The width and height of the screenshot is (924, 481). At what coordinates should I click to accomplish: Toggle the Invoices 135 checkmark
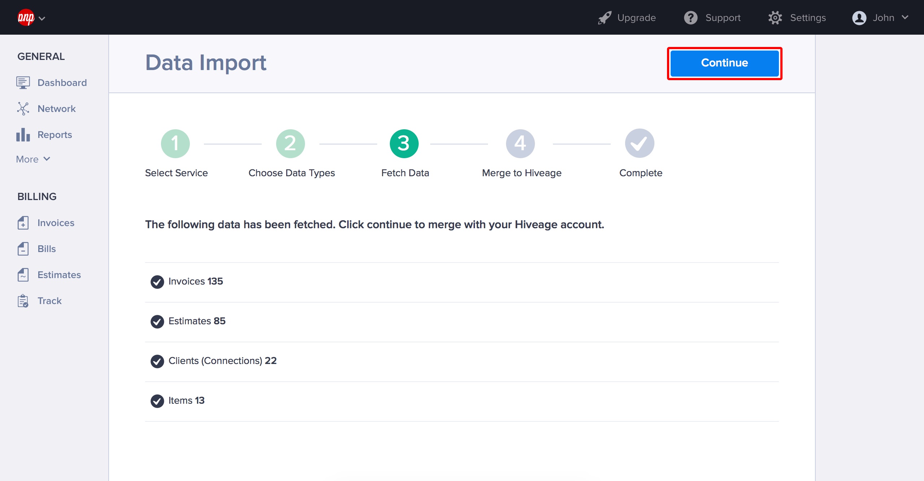(157, 282)
